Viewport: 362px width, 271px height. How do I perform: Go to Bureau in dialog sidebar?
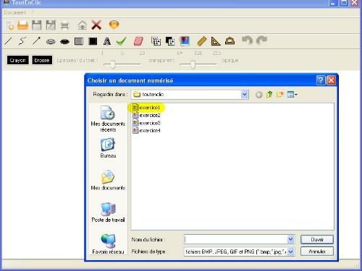pos(108,148)
